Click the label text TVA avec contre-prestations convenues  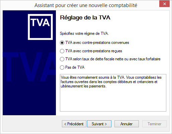click(x=97, y=43)
